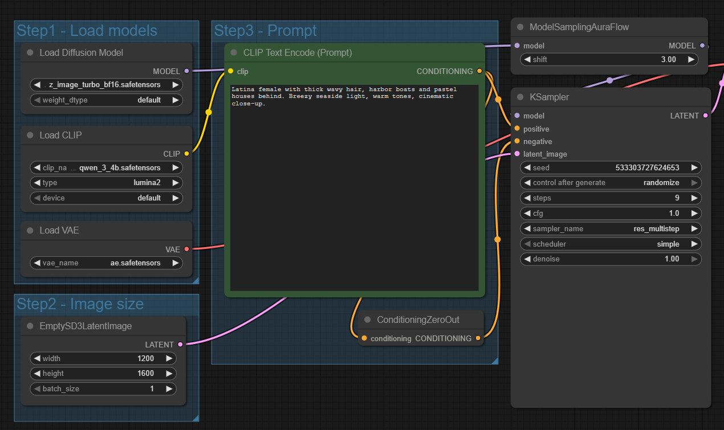Click inside the prompt text box
This screenshot has height=430, width=724.
point(353,188)
